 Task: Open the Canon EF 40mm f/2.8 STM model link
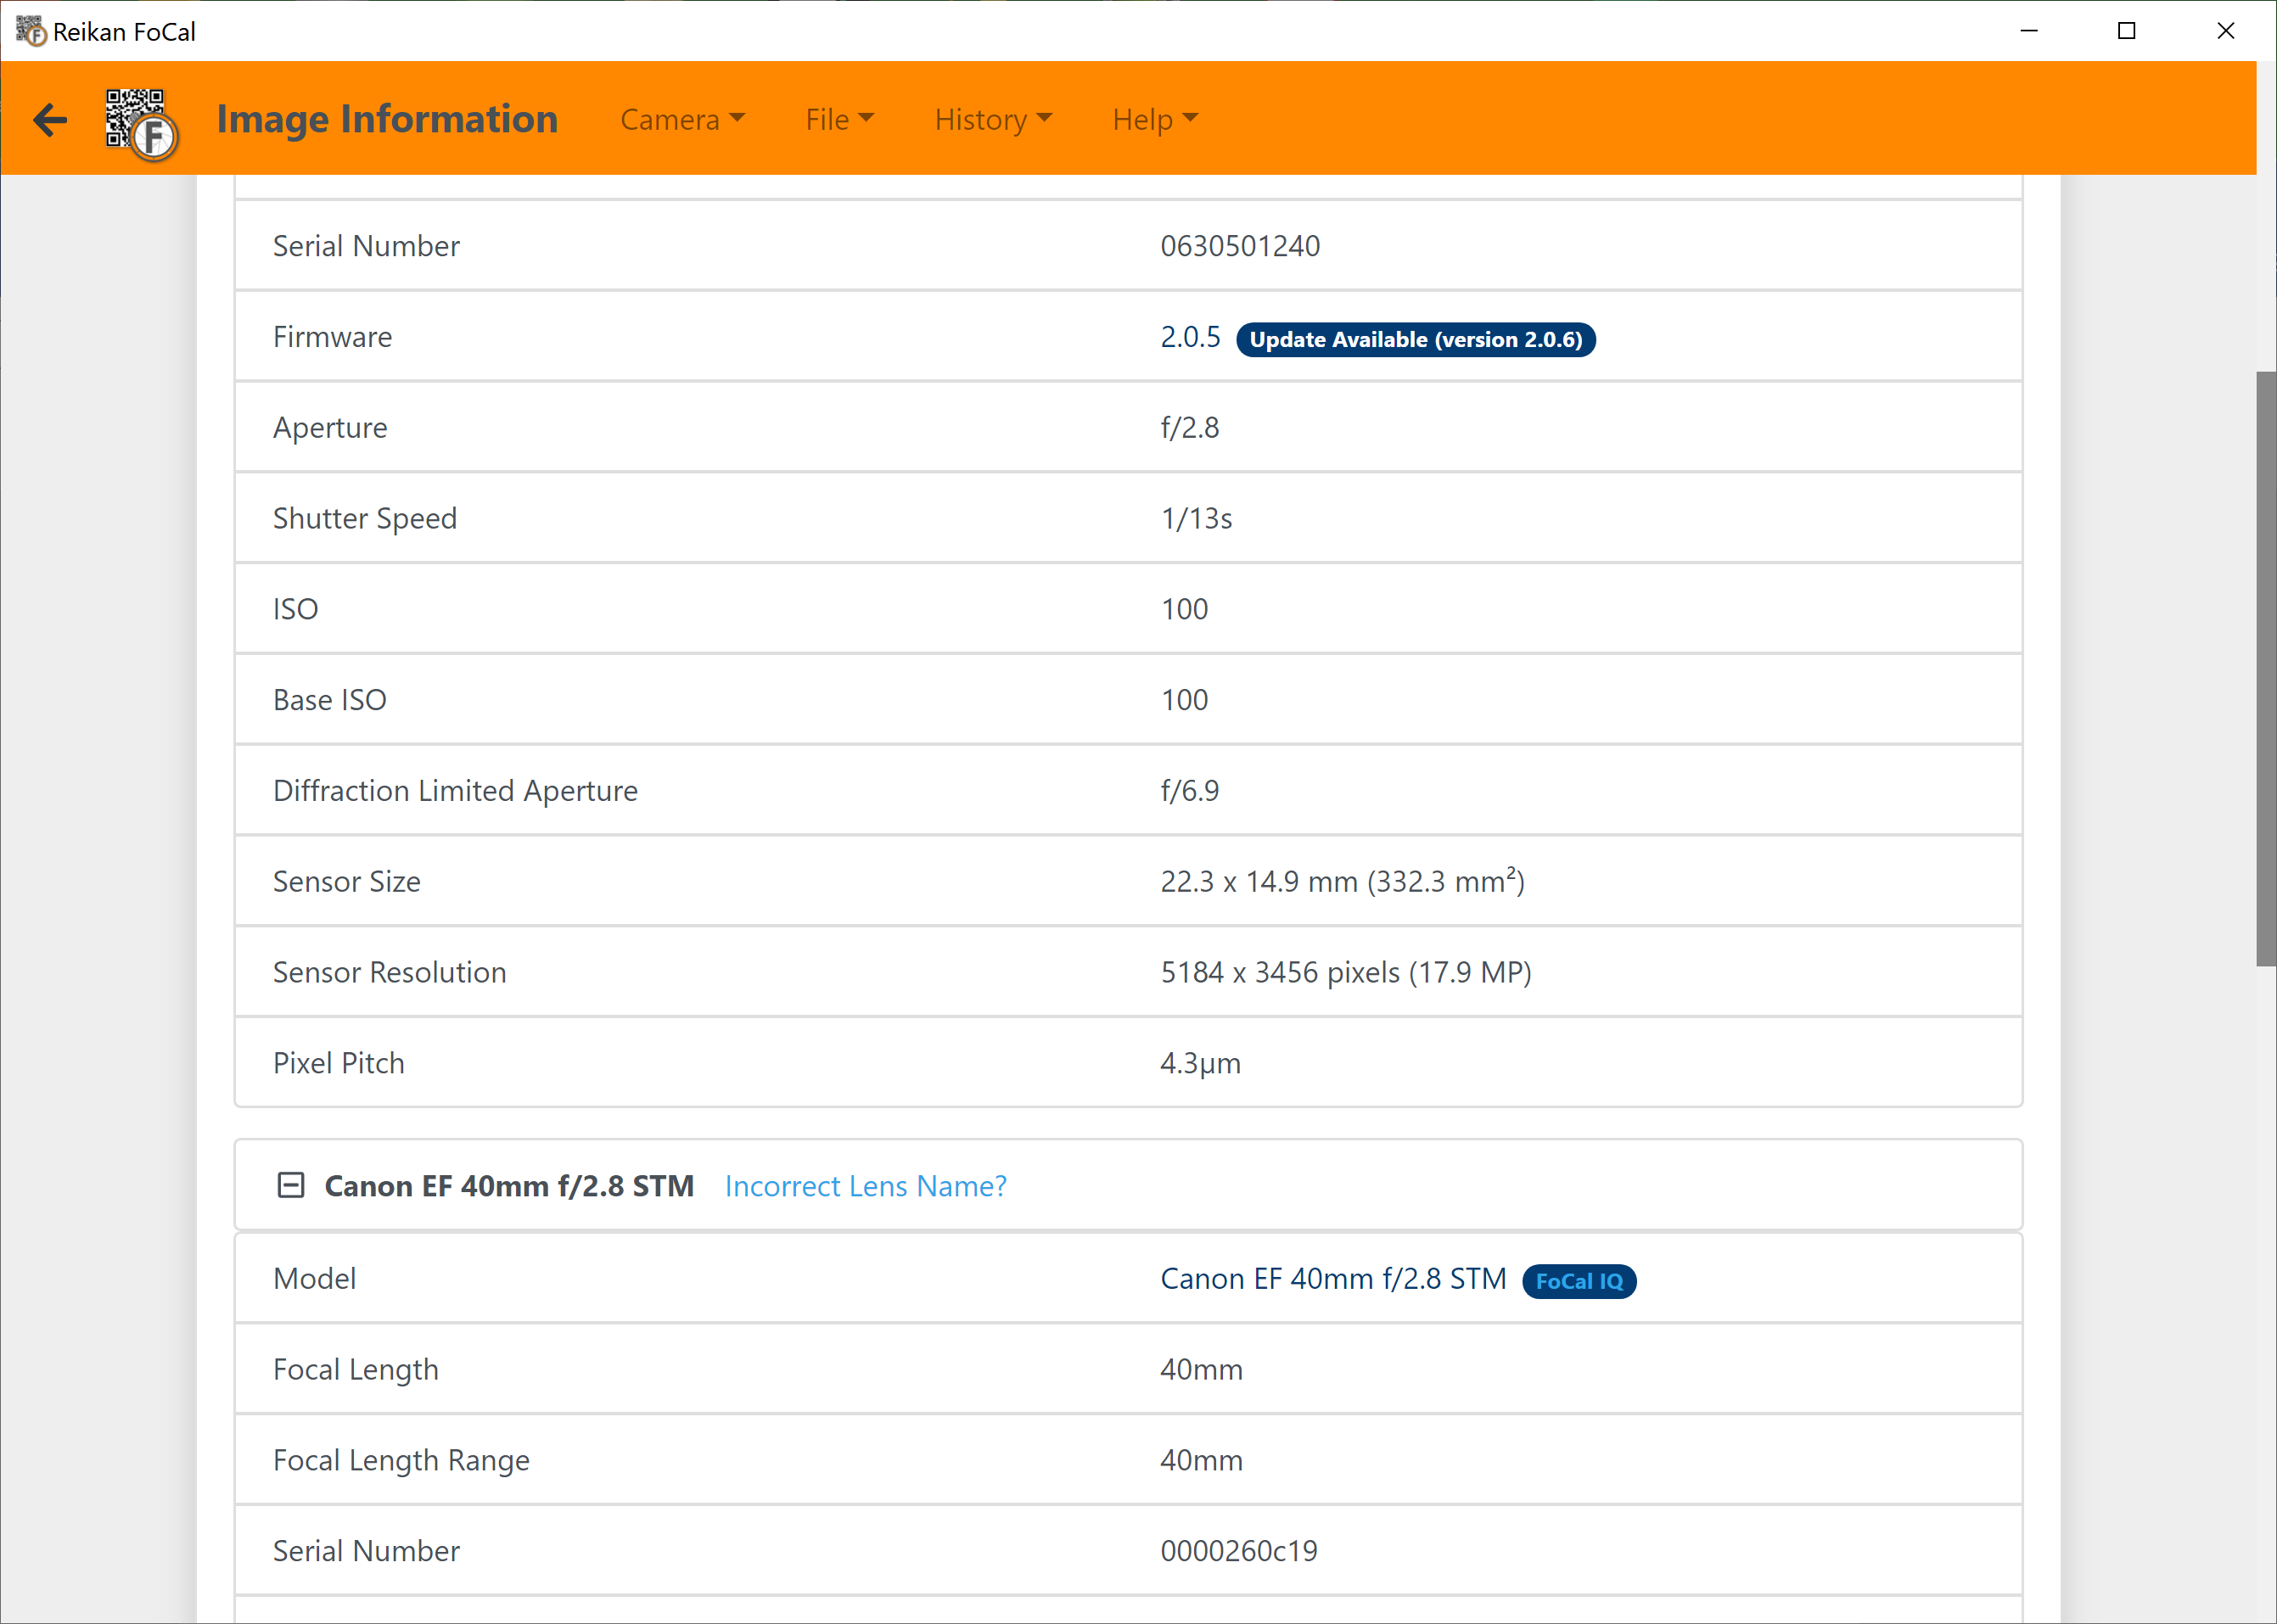[x=1333, y=1279]
